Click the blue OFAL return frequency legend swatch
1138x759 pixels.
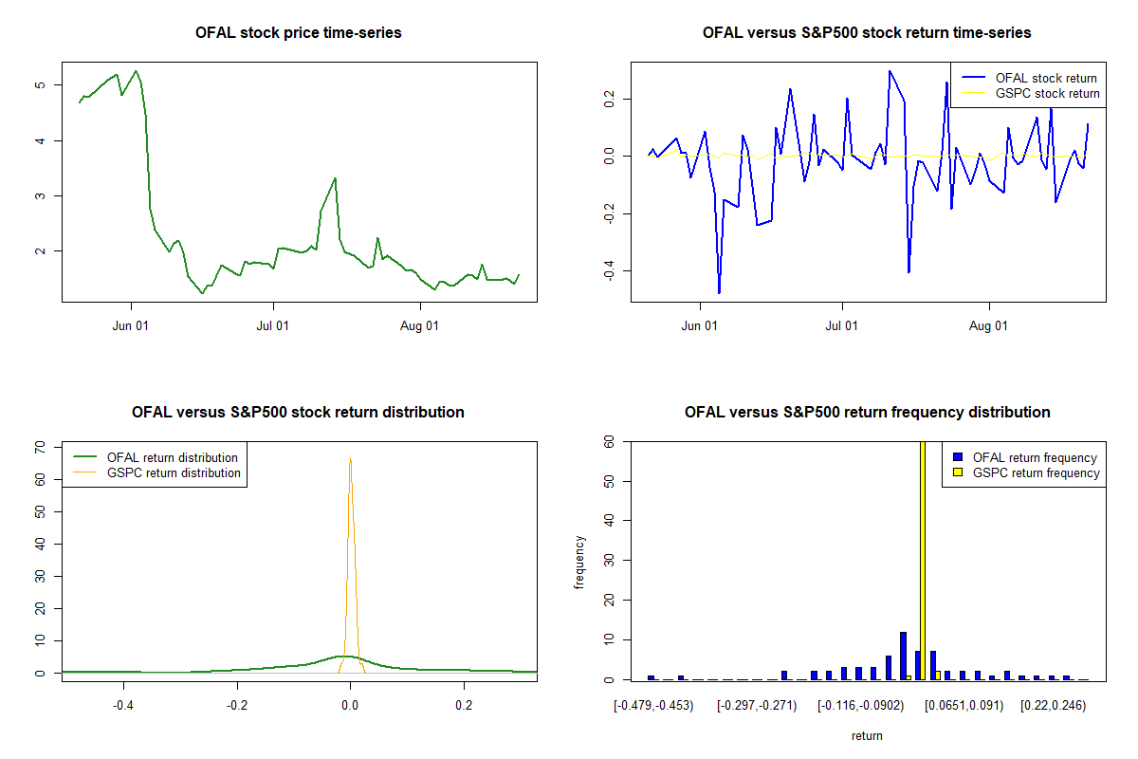[958, 457]
